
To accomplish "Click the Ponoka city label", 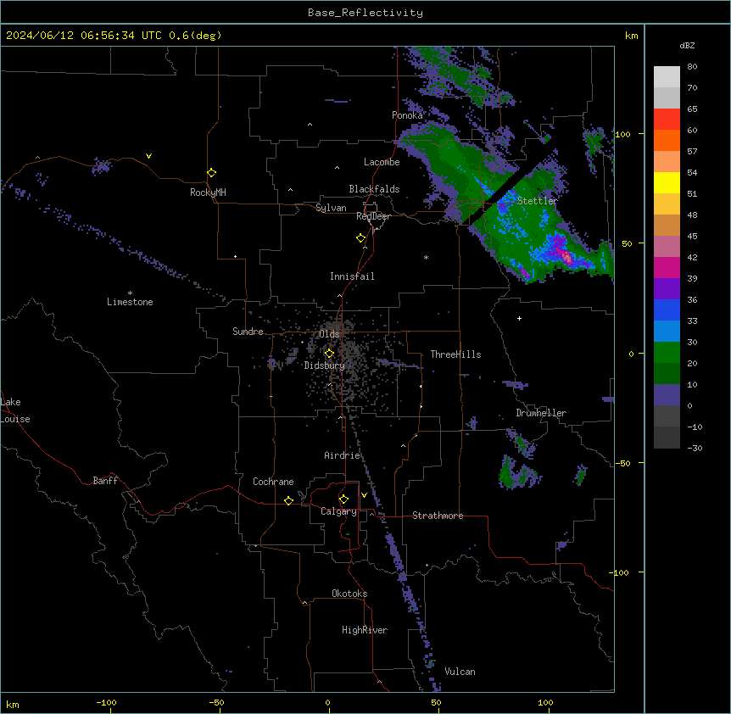I will click(x=407, y=115).
